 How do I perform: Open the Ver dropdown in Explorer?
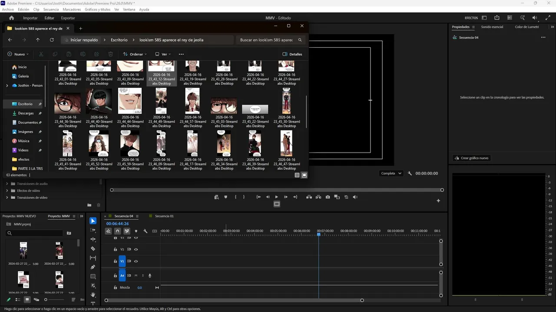163,54
